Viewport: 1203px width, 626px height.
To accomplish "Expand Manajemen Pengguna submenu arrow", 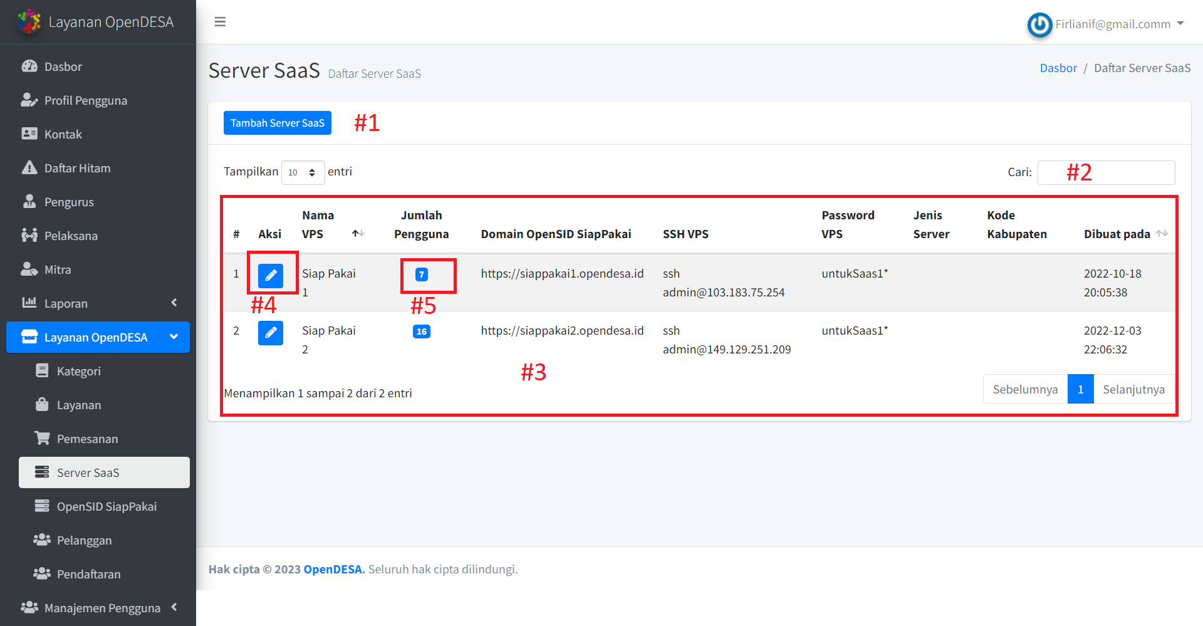I will (x=174, y=607).
